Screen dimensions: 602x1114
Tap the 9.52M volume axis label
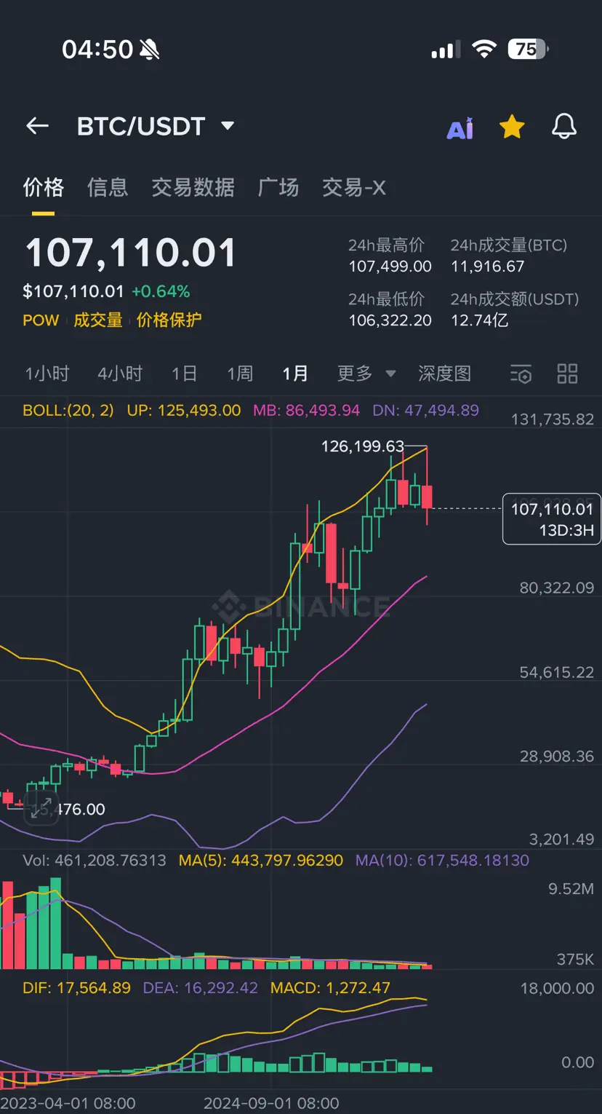coord(571,889)
